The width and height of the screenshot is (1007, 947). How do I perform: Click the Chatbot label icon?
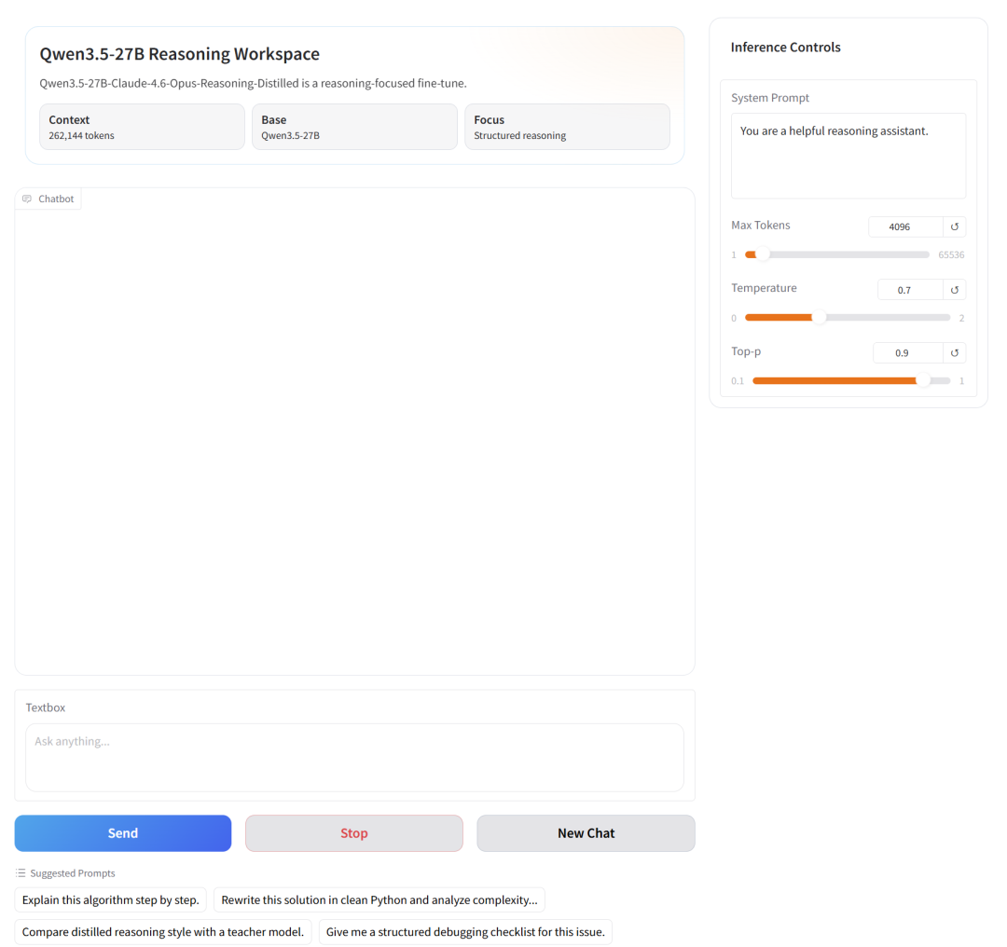27,199
